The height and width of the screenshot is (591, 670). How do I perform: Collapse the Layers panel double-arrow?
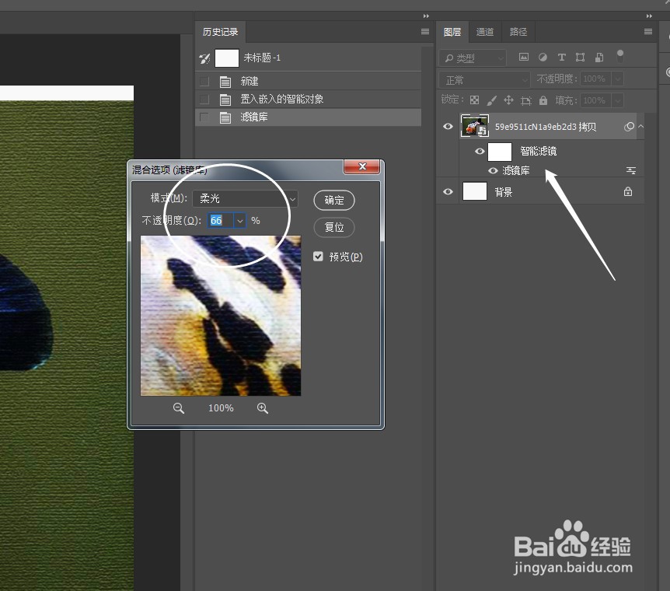pos(649,16)
